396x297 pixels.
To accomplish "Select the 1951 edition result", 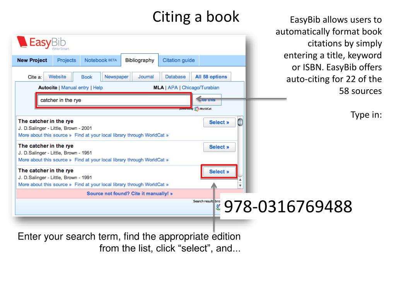I will pyautogui.click(x=219, y=147).
